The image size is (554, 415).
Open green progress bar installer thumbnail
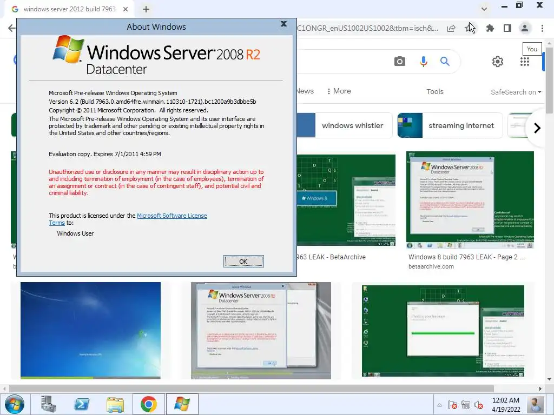443,331
